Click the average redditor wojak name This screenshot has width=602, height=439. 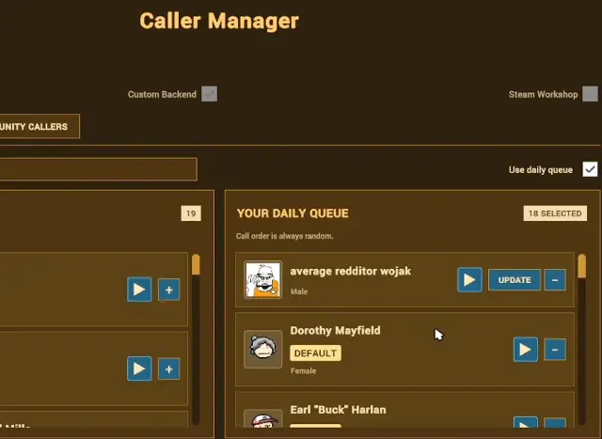pos(351,272)
